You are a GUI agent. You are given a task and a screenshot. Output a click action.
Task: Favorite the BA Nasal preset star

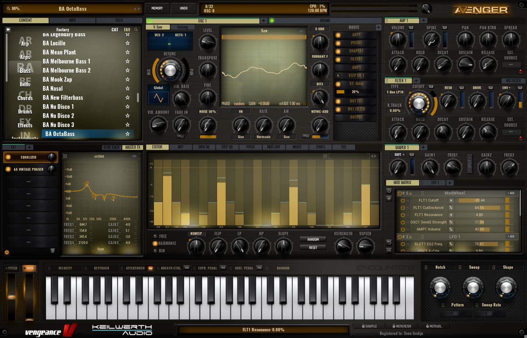click(127, 88)
